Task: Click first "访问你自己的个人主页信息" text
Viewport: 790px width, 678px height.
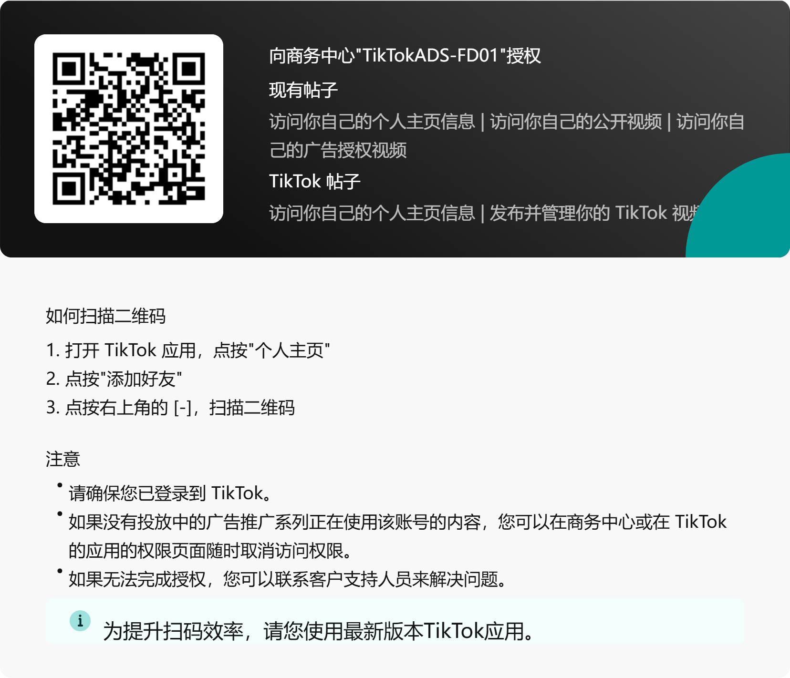Action: pyautogui.click(x=372, y=122)
